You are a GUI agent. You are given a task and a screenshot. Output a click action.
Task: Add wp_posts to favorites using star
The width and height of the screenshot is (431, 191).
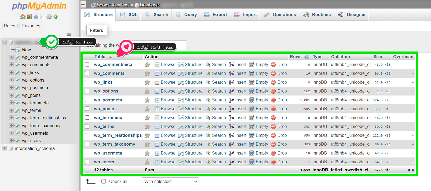[147, 109]
